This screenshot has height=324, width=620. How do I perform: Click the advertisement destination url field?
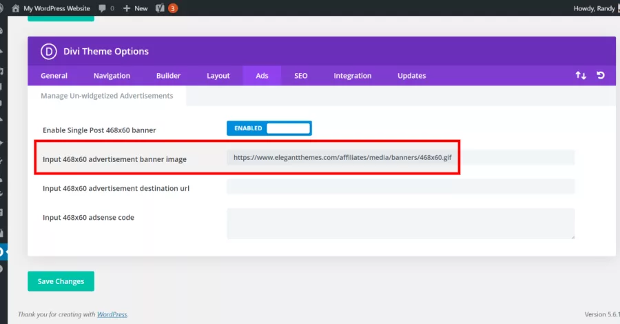(x=400, y=186)
